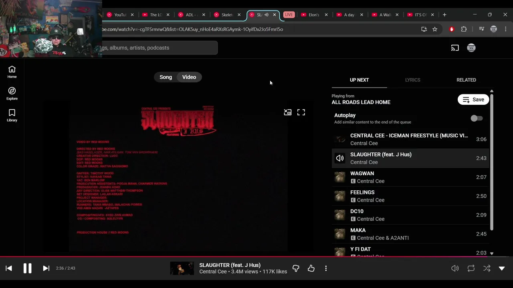The height and width of the screenshot is (288, 513).
Task: Click the red extension icon in the toolbar
Action: (x=452, y=29)
